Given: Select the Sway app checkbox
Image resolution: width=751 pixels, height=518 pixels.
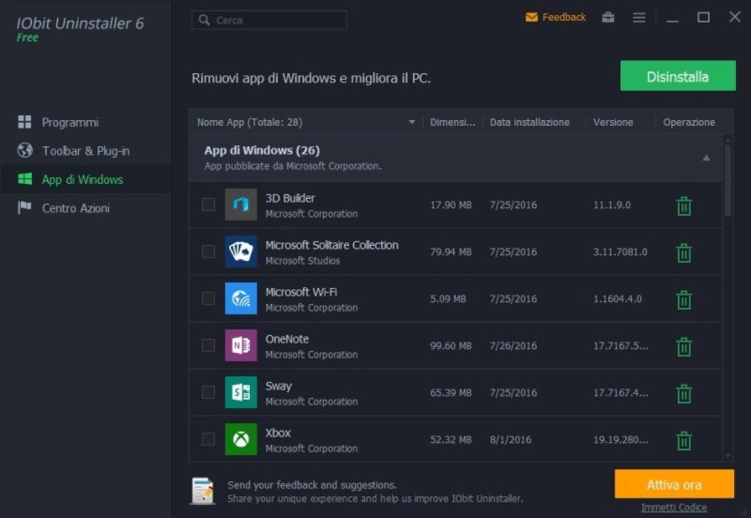Looking at the screenshot, I should (208, 392).
